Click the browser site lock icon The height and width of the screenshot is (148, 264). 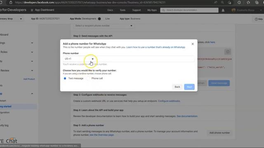click(11, 2)
